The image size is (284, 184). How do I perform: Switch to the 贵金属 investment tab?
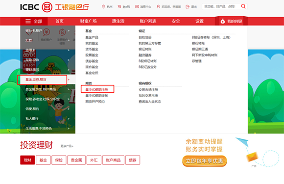point(76,160)
